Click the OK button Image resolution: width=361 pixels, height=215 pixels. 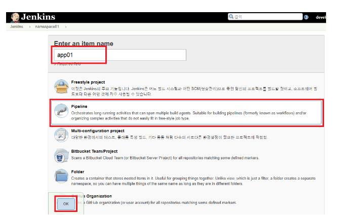point(66,204)
